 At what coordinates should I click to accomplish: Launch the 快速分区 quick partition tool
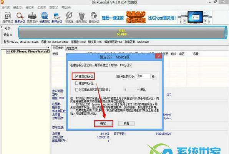[x=45, y=17]
